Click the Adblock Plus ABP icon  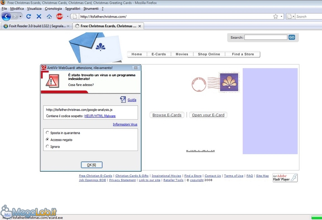pos(60,16)
